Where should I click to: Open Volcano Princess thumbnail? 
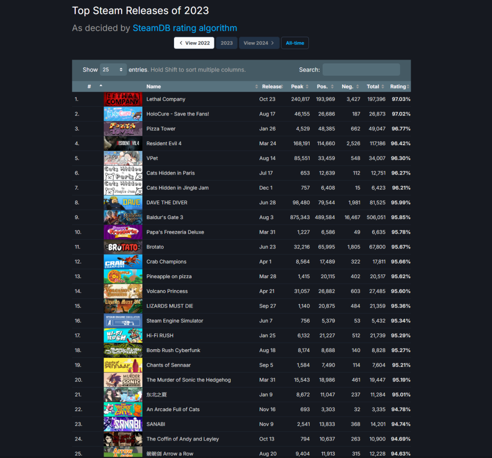pyautogui.click(x=123, y=291)
